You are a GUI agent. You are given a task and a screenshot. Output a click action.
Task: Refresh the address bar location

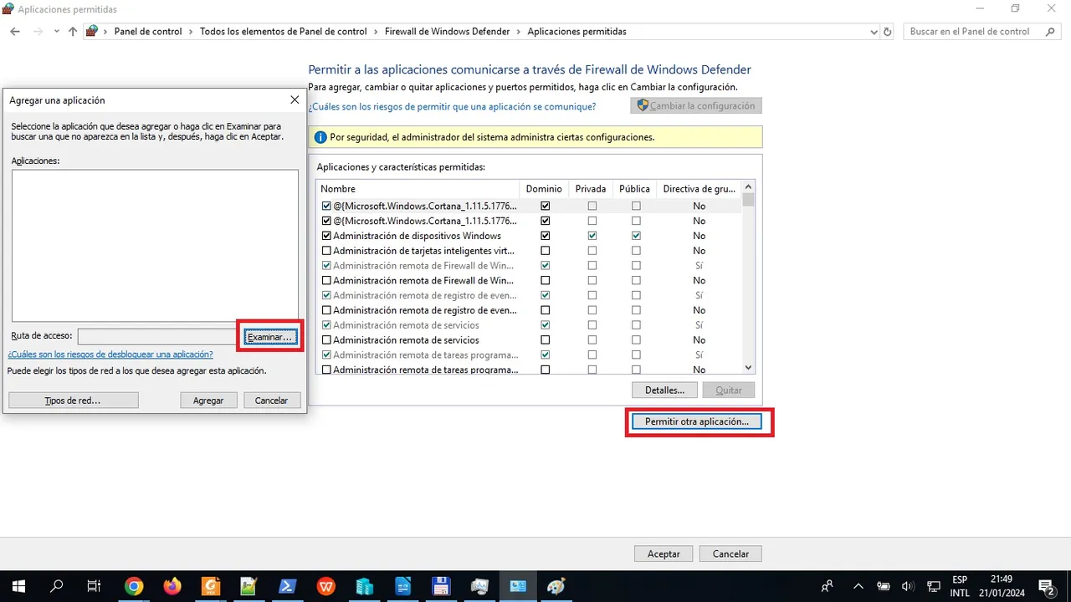[x=888, y=32]
